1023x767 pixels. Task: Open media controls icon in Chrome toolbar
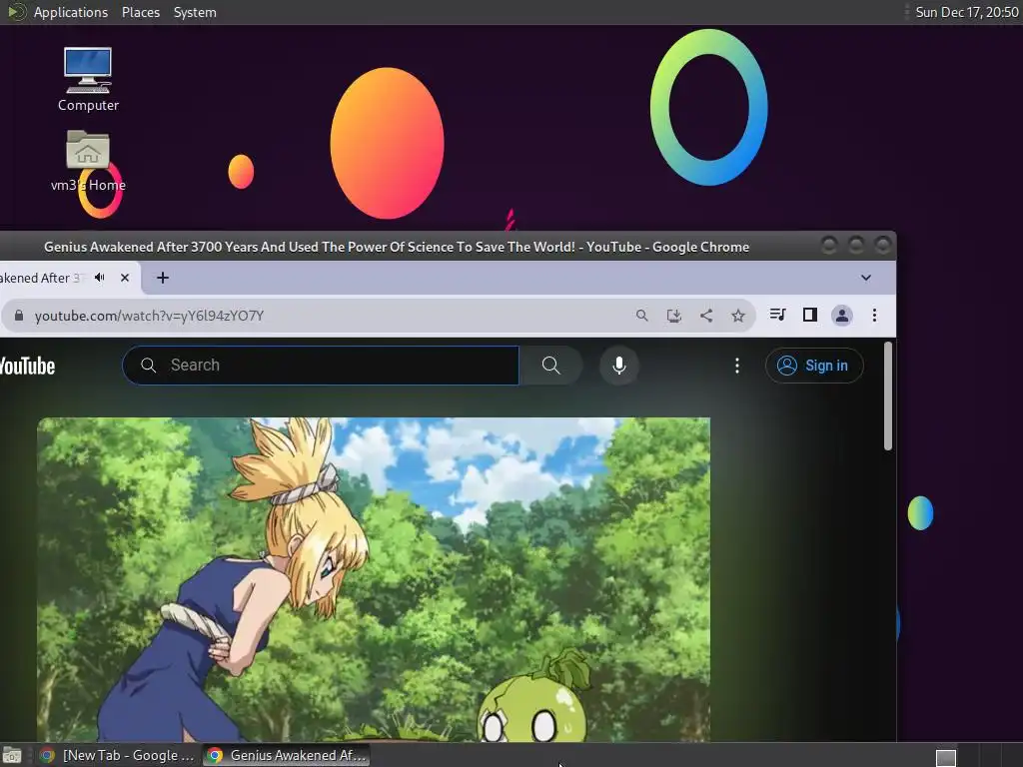click(777, 315)
